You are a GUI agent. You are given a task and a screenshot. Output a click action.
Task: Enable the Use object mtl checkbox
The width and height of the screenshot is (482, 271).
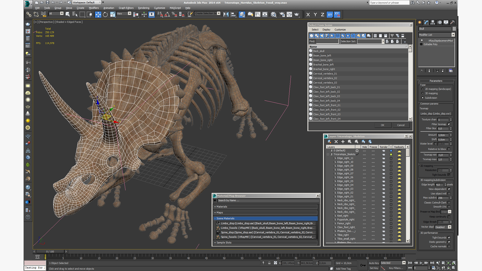pos(449,193)
